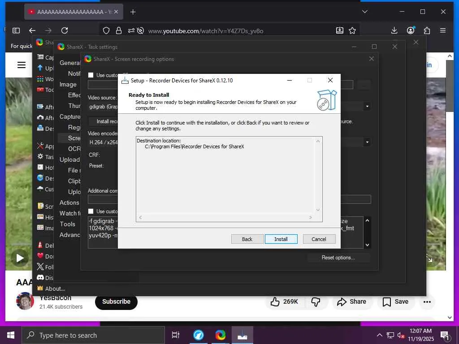459x344 pixels.
Task: Click the YesBacon channel avatar
Action: [25, 301]
